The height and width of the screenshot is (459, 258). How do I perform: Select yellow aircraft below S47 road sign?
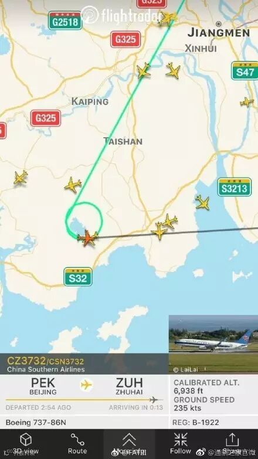tap(247, 102)
